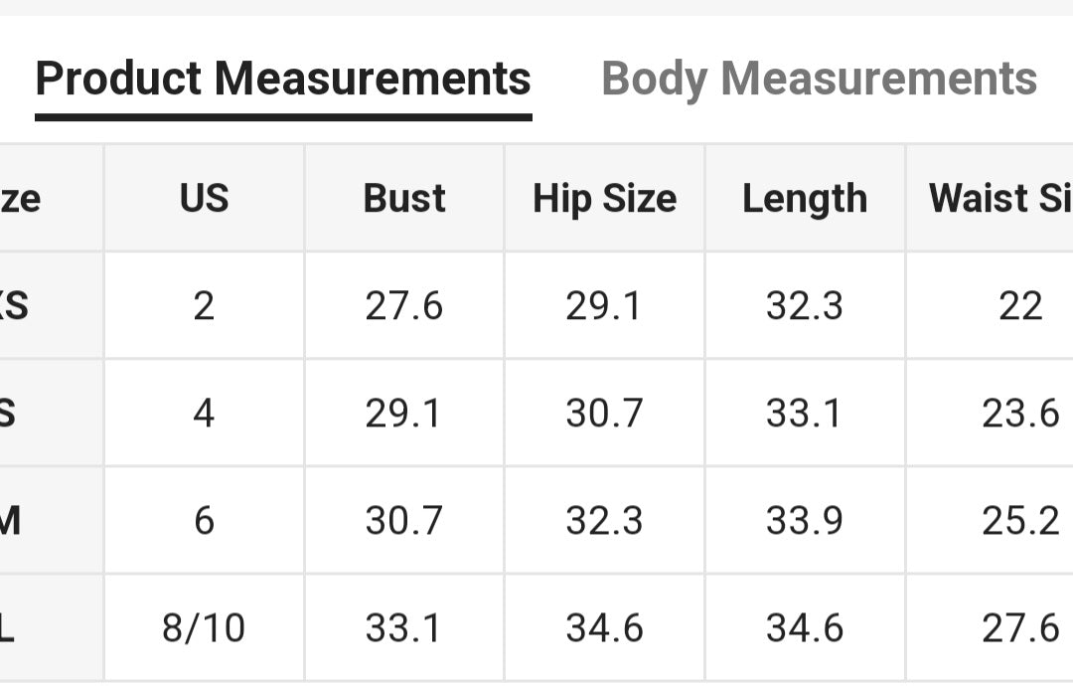Select US size 4 cell
1073x686 pixels.
(x=204, y=414)
